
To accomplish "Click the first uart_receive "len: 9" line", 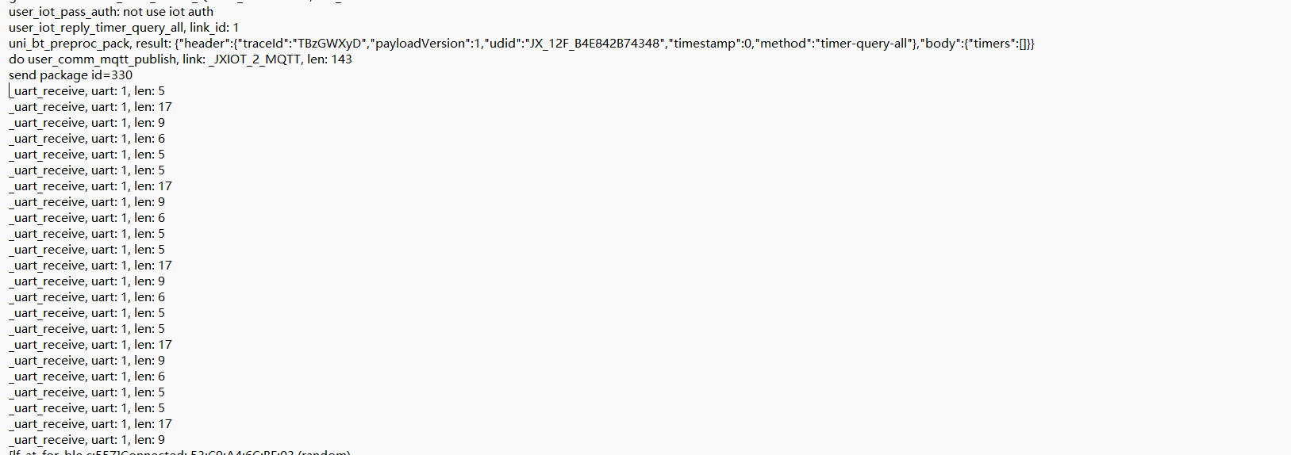I will click(87, 123).
